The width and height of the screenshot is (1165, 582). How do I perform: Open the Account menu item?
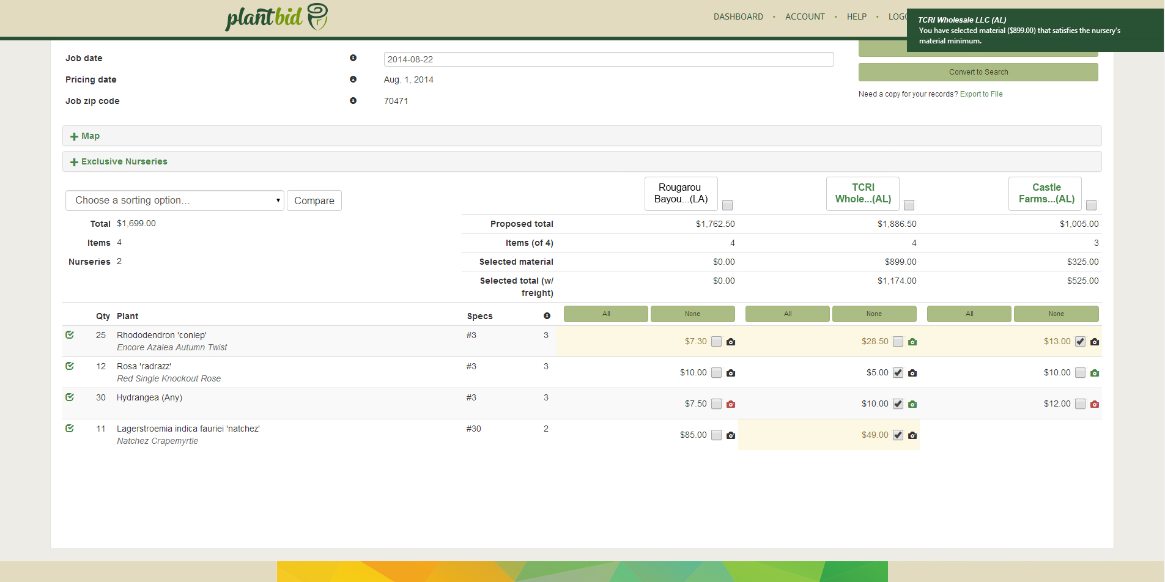click(x=805, y=17)
